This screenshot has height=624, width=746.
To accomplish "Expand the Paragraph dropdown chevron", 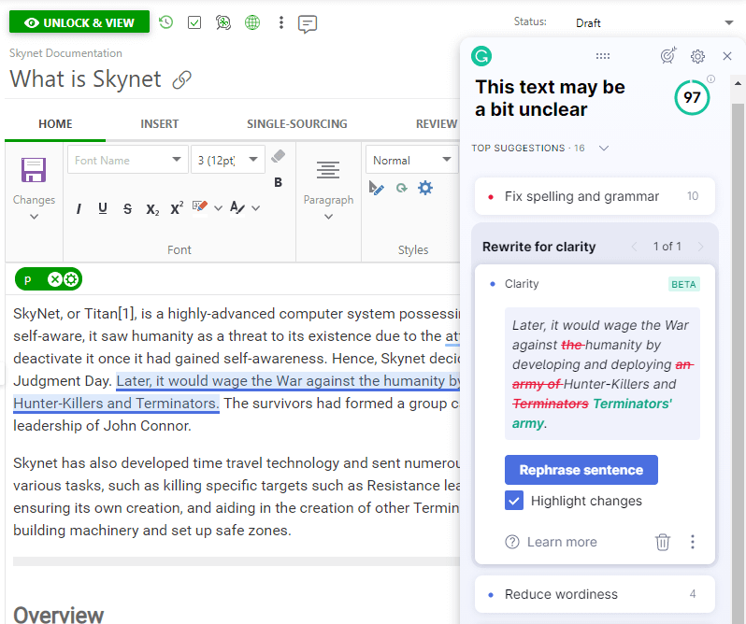I will pos(328,217).
